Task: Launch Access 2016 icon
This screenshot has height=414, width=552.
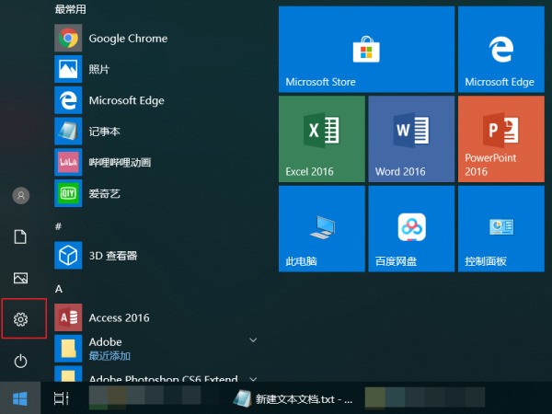Action: 68,317
